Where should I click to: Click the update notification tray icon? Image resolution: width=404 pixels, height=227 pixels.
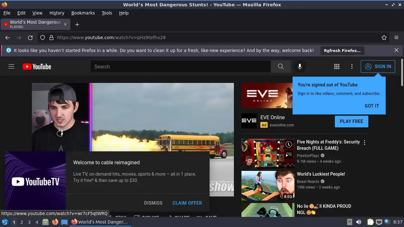click(387, 222)
